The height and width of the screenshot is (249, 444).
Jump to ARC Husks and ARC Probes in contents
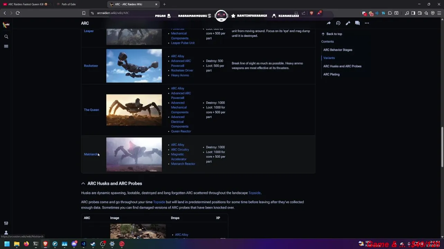(x=342, y=66)
